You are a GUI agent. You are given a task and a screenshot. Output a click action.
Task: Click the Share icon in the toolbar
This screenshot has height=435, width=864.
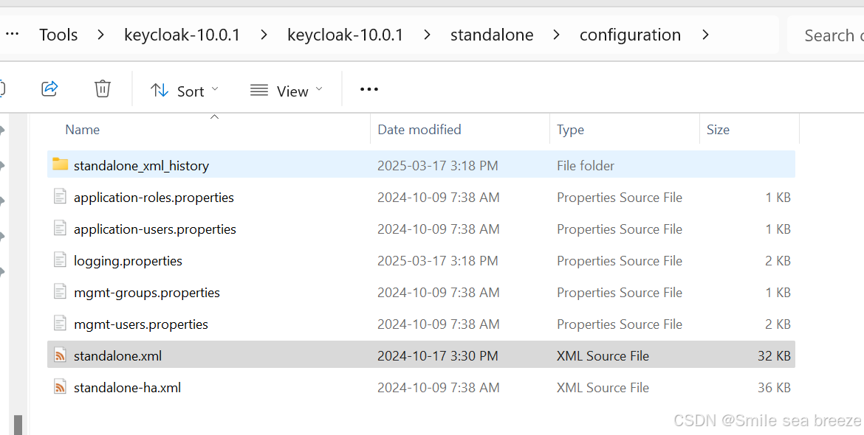pos(49,88)
